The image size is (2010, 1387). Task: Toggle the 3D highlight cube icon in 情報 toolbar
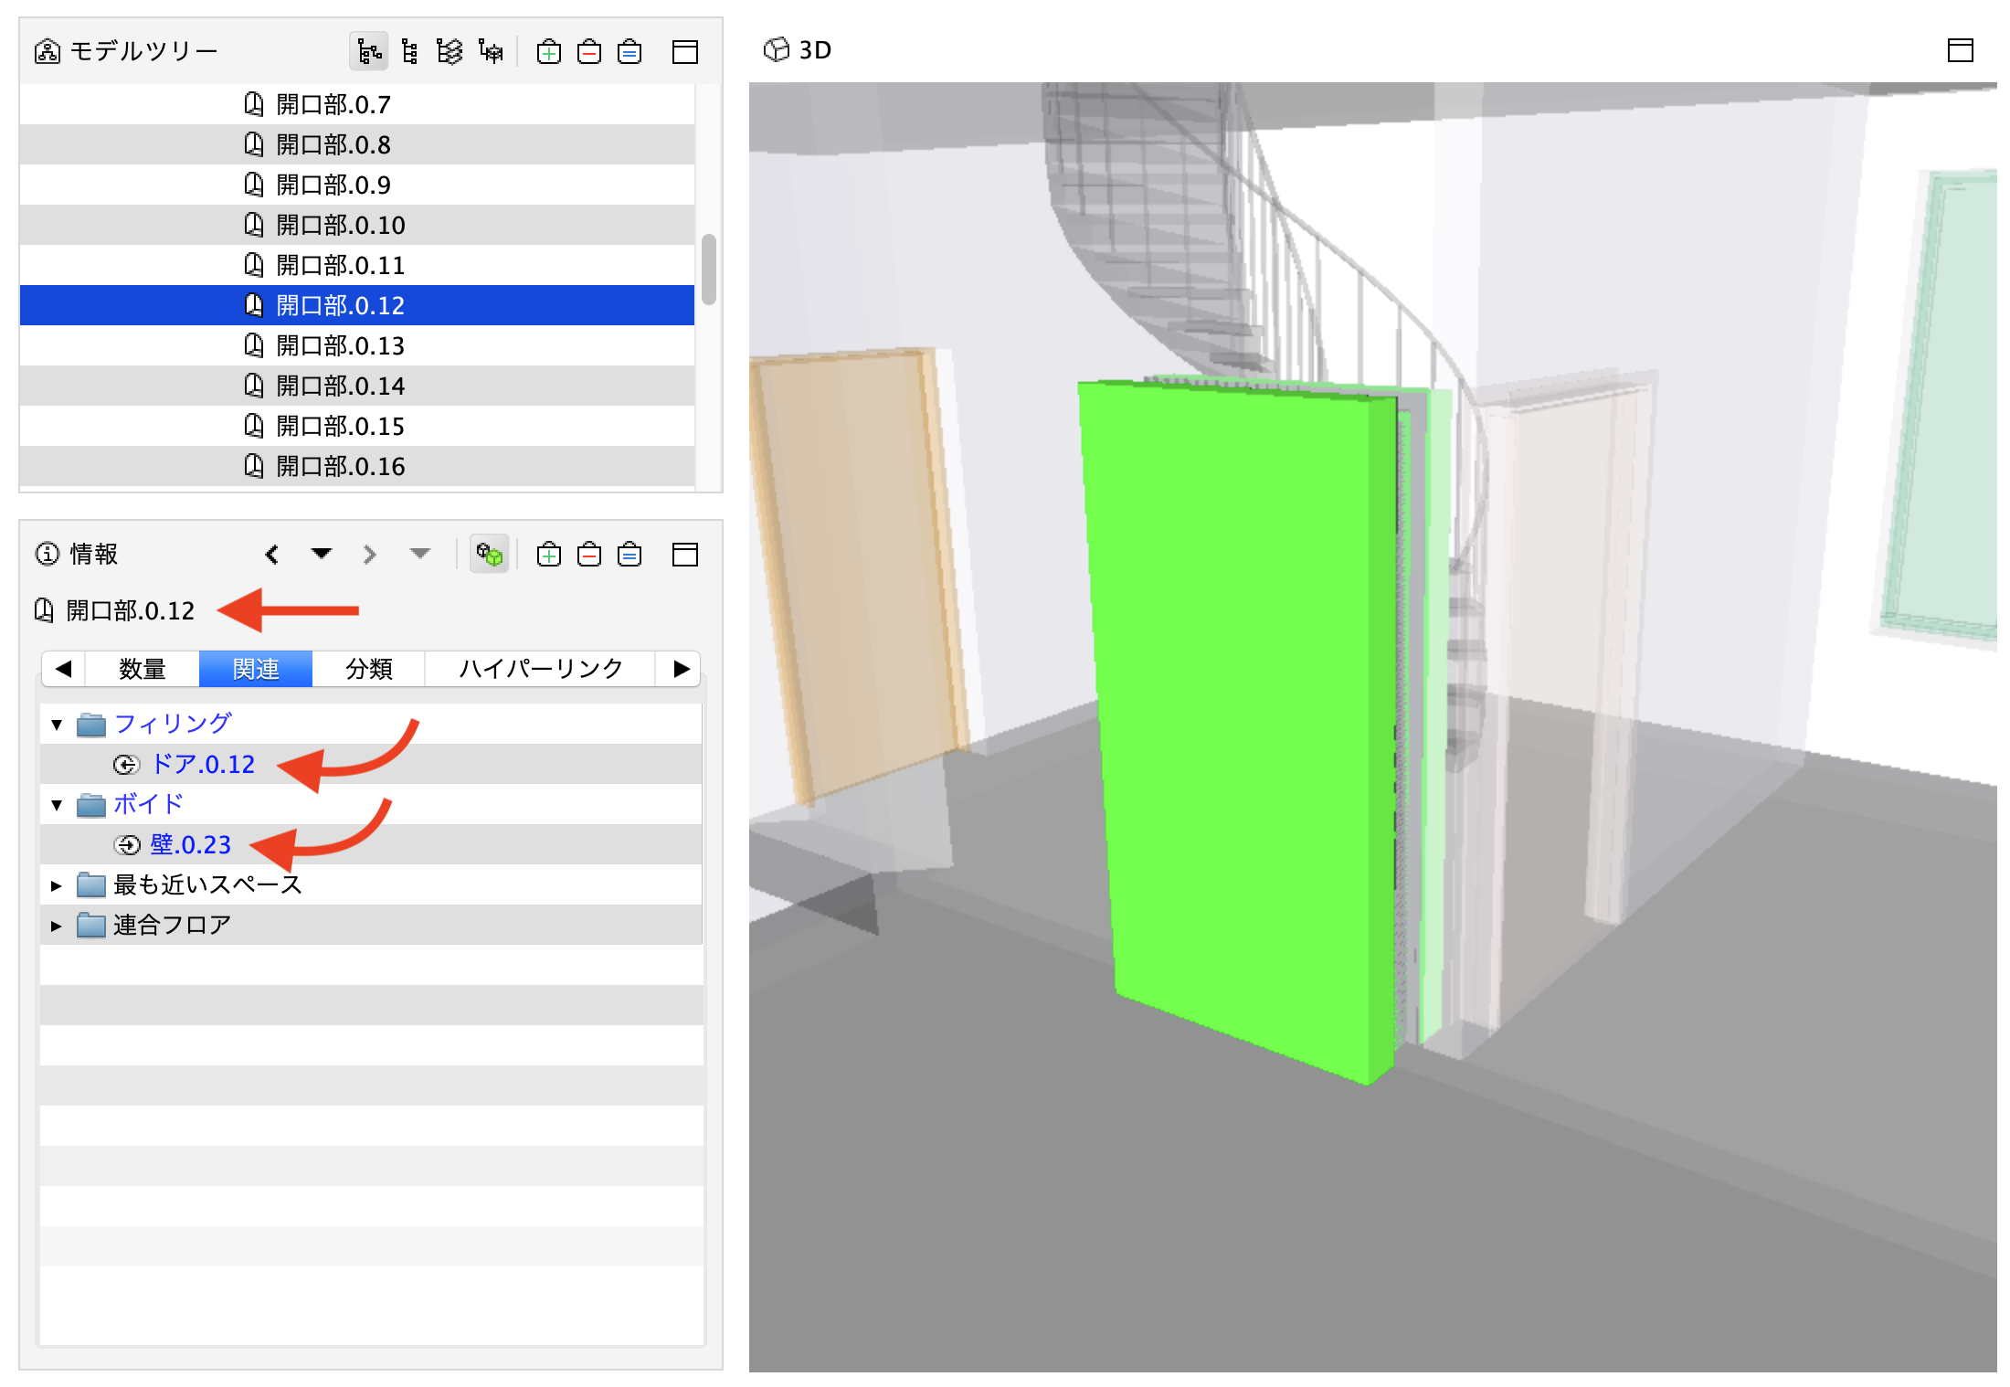coord(489,554)
